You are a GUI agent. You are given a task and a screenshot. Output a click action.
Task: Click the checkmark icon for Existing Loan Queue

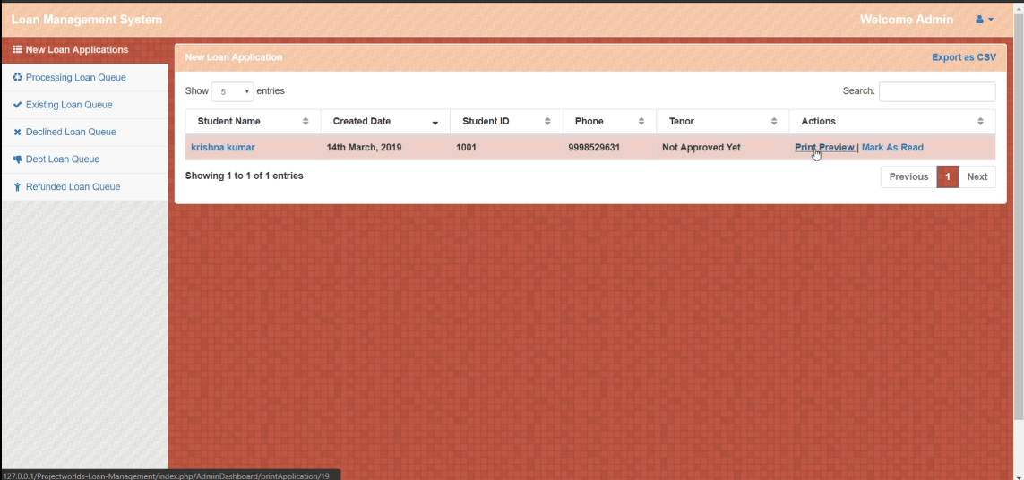click(x=17, y=105)
